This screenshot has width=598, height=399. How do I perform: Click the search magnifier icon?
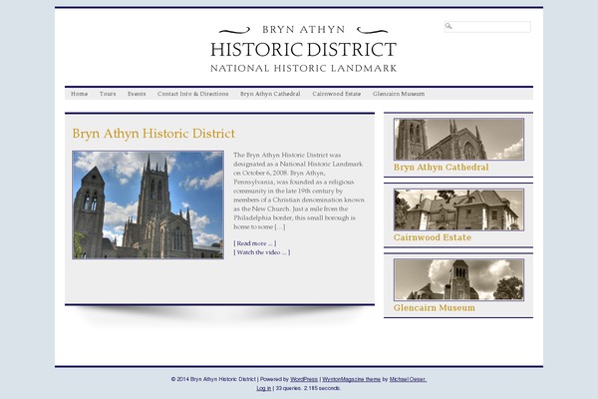coord(448,26)
